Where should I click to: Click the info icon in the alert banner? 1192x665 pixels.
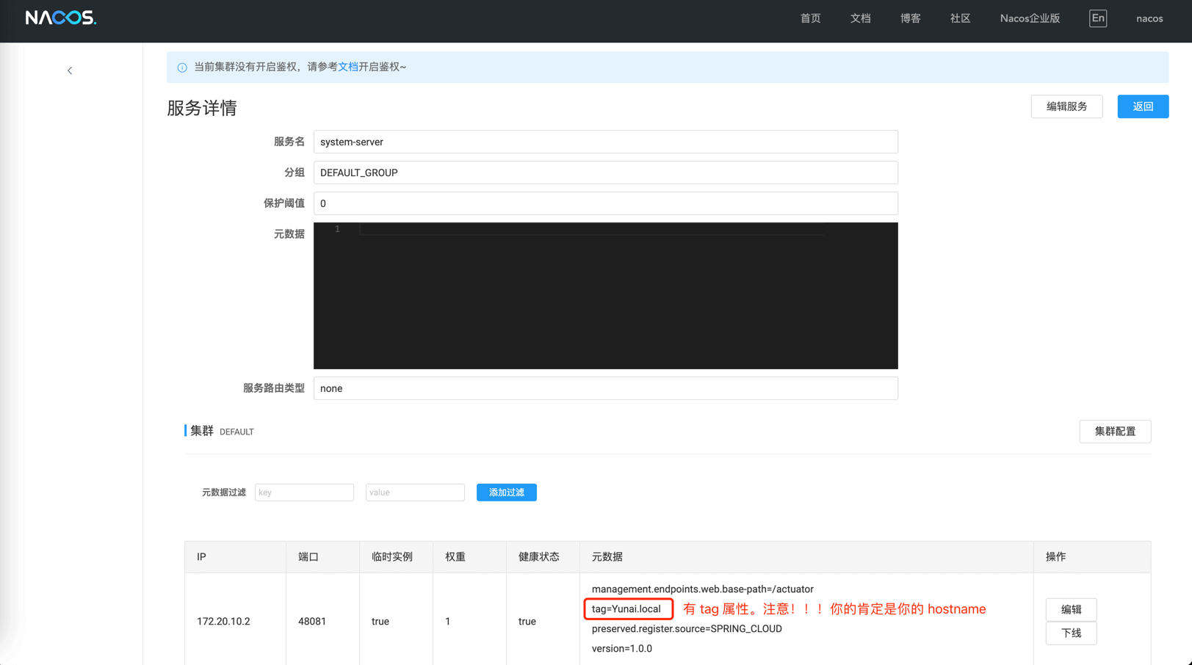[182, 68]
